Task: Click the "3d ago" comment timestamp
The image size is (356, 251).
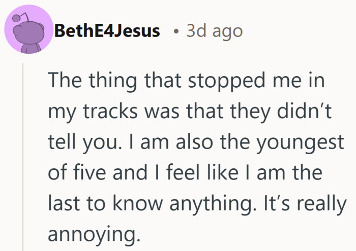Action: click(215, 31)
